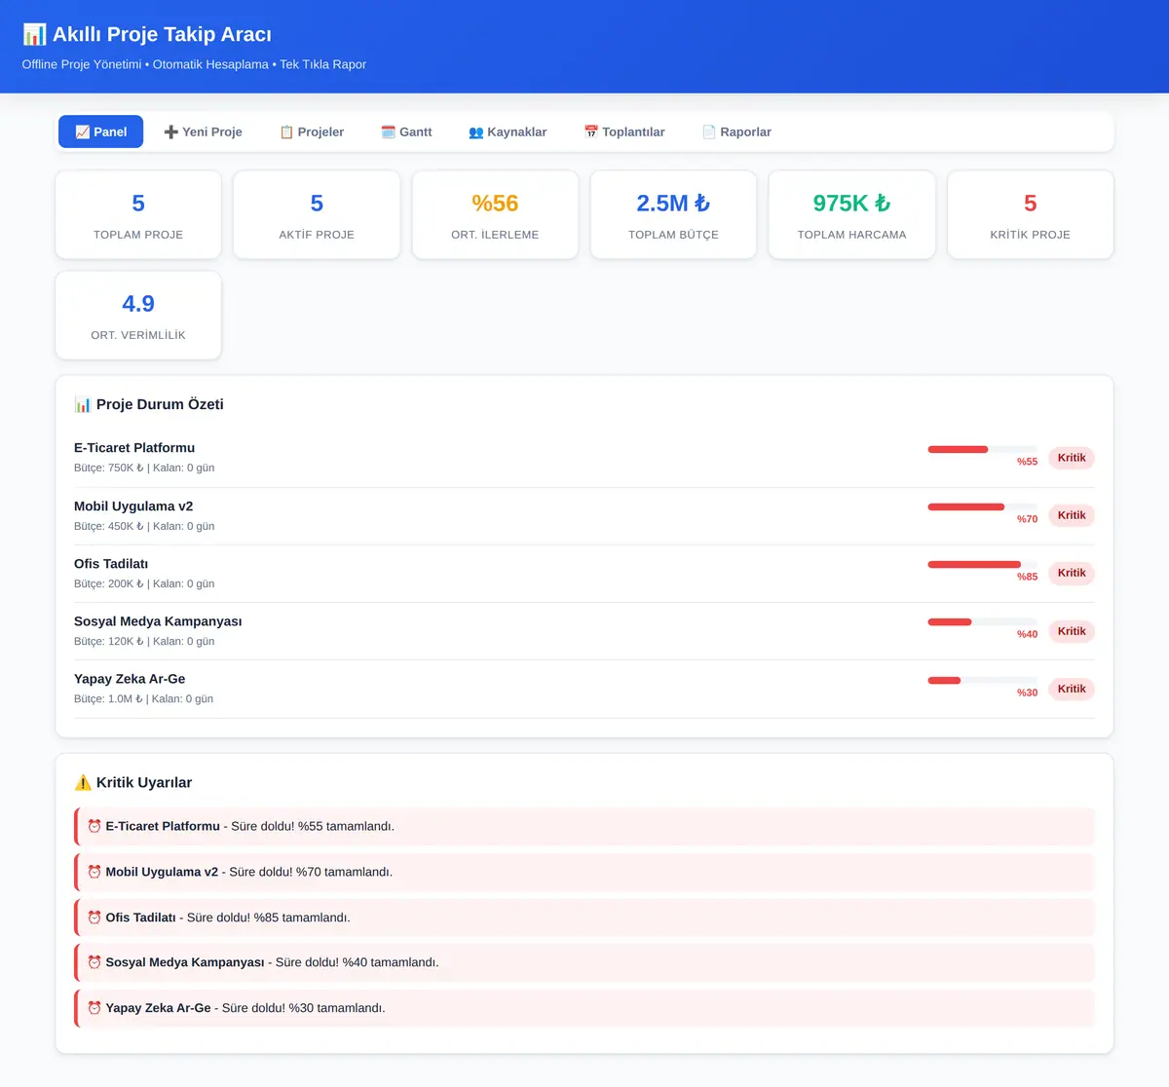Screen dimensions: 1169x1087
Task: Click the Kritik badge for Ofis Tadilatı
Action: [x=1072, y=573]
